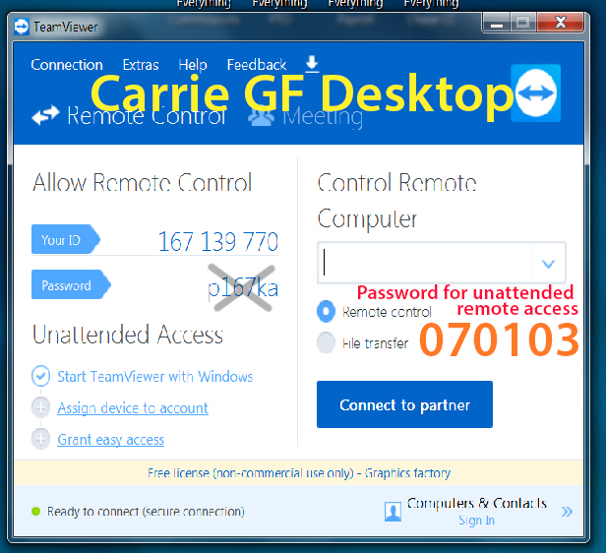Click the Unattended Access heading
The height and width of the screenshot is (553, 606).
point(128,335)
